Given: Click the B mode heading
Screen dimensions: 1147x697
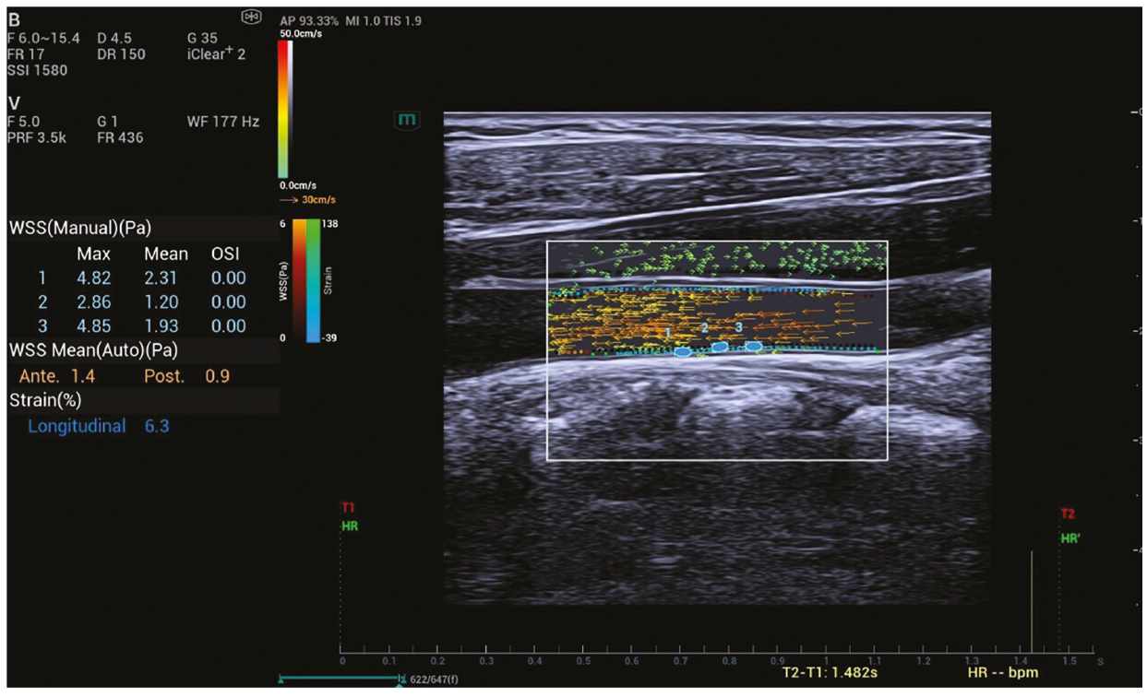Looking at the screenshot, I should point(13,20).
